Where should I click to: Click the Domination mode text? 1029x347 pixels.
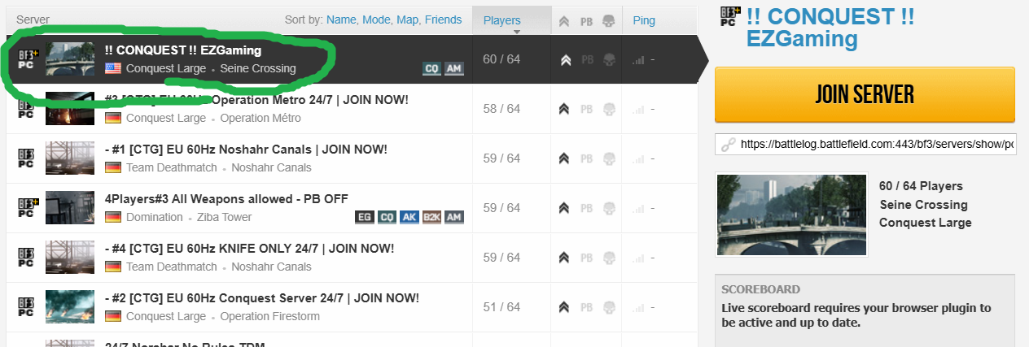155,217
